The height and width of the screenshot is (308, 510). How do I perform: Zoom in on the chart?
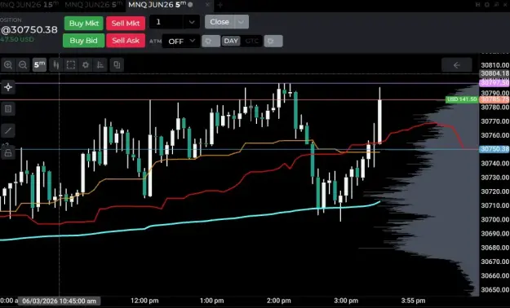pos(8,65)
